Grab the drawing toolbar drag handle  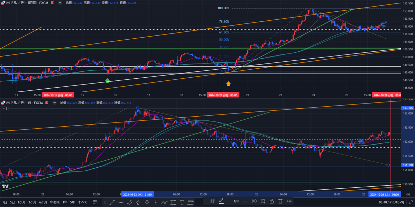(x=105, y=202)
